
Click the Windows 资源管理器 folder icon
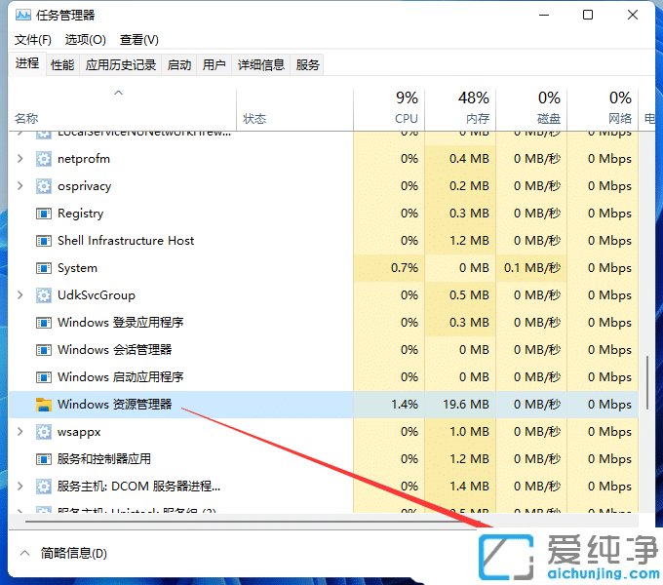coord(44,405)
